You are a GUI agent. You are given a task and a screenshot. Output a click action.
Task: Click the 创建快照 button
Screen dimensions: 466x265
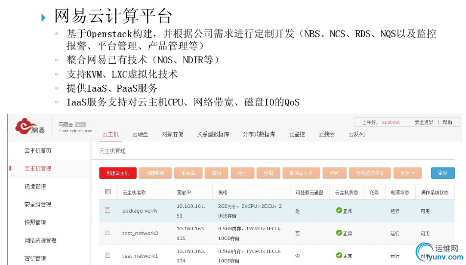[x=155, y=173]
